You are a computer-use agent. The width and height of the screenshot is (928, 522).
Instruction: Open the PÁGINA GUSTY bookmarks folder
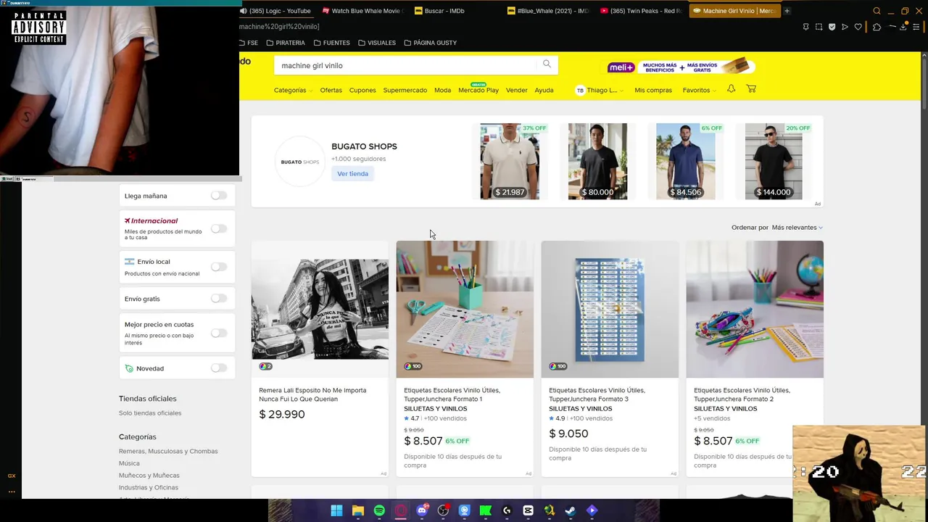point(431,43)
